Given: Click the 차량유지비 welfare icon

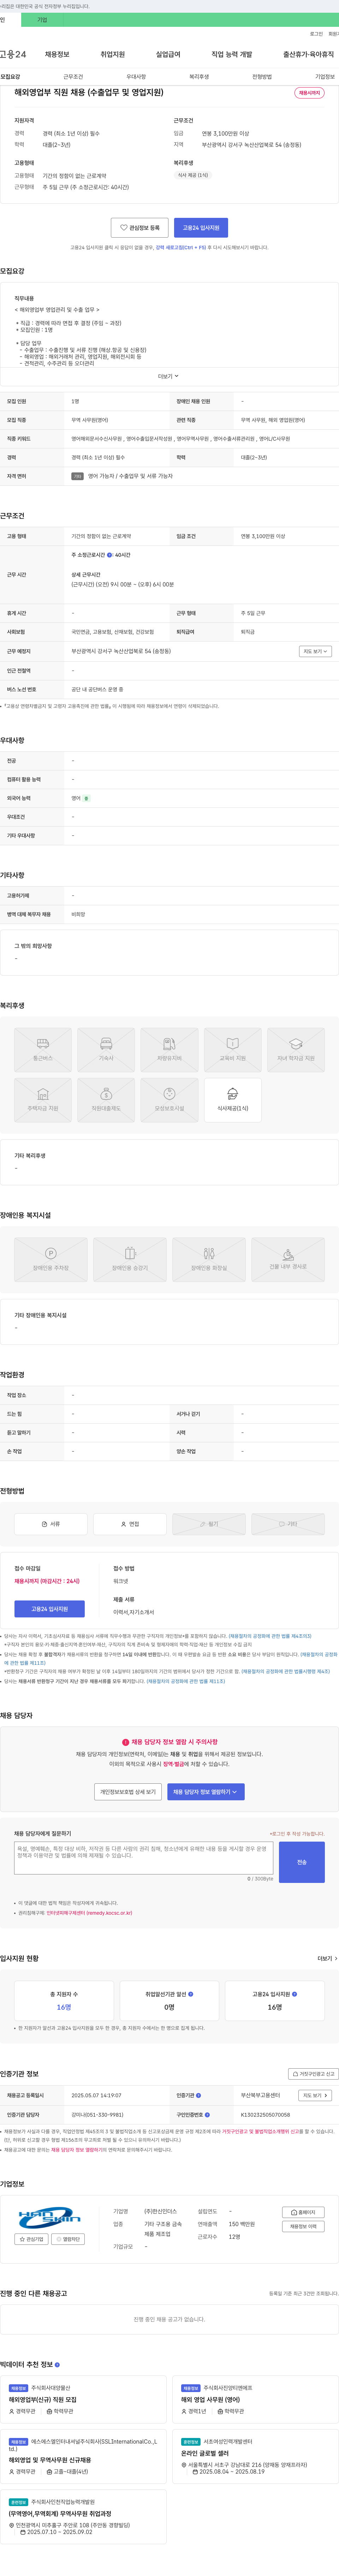Looking at the screenshot, I should coord(169,1050).
